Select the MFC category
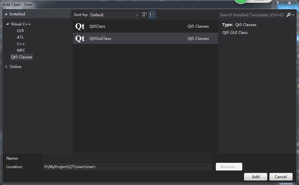 point(21,50)
